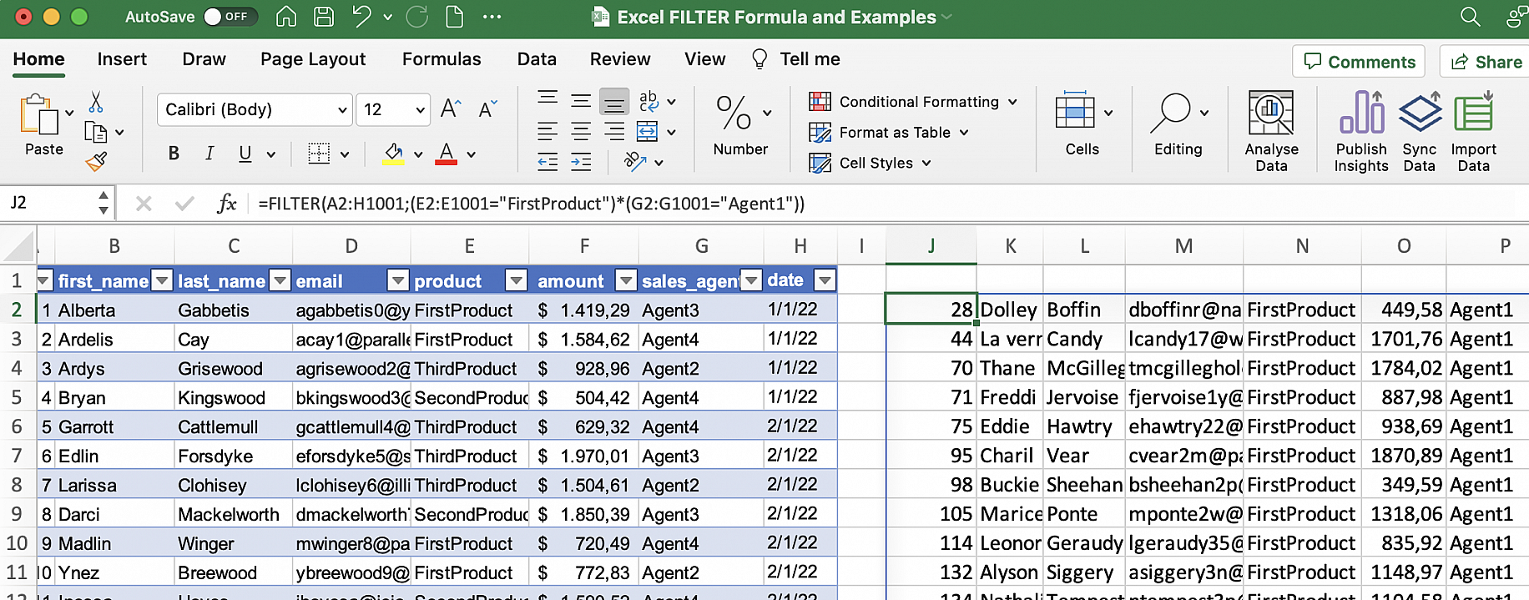
Task: Open the Home ribbon tab
Action: coord(38,59)
